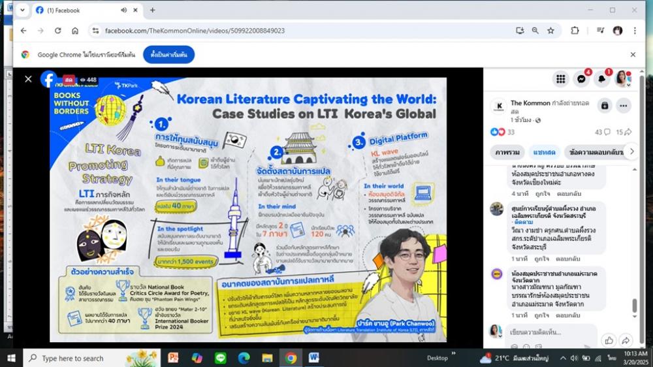The width and height of the screenshot is (653, 367).
Task: Show the 43 comments count
Action: 602,132
